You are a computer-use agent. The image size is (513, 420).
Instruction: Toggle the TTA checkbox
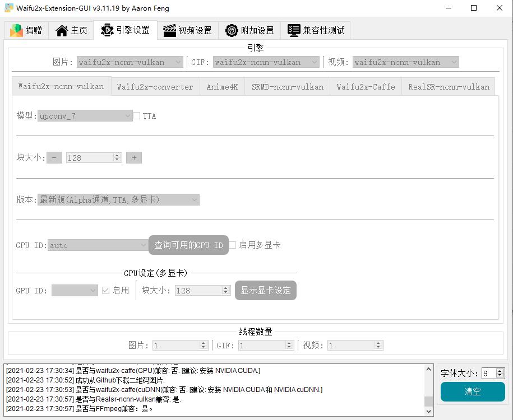pyautogui.click(x=137, y=116)
